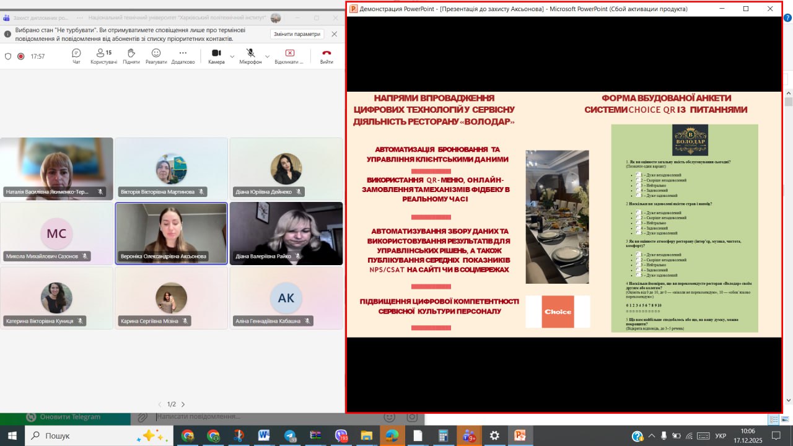Viewport: 793px width, 446px height.
Task: Open the Реагувати reactions menu
Action: (156, 56)
